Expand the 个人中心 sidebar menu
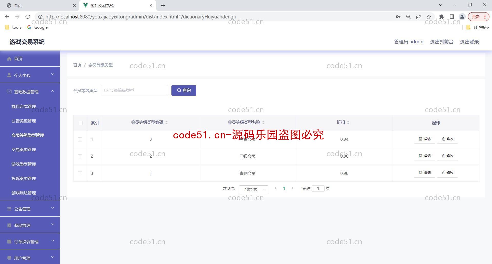492x264 pixels. [53, 74]
